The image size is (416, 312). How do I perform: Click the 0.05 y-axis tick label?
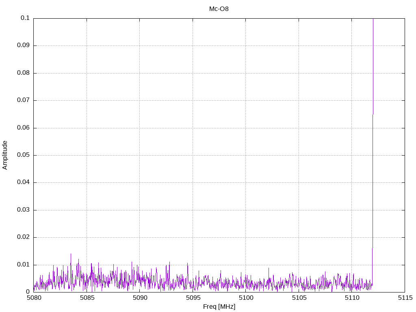23,155
